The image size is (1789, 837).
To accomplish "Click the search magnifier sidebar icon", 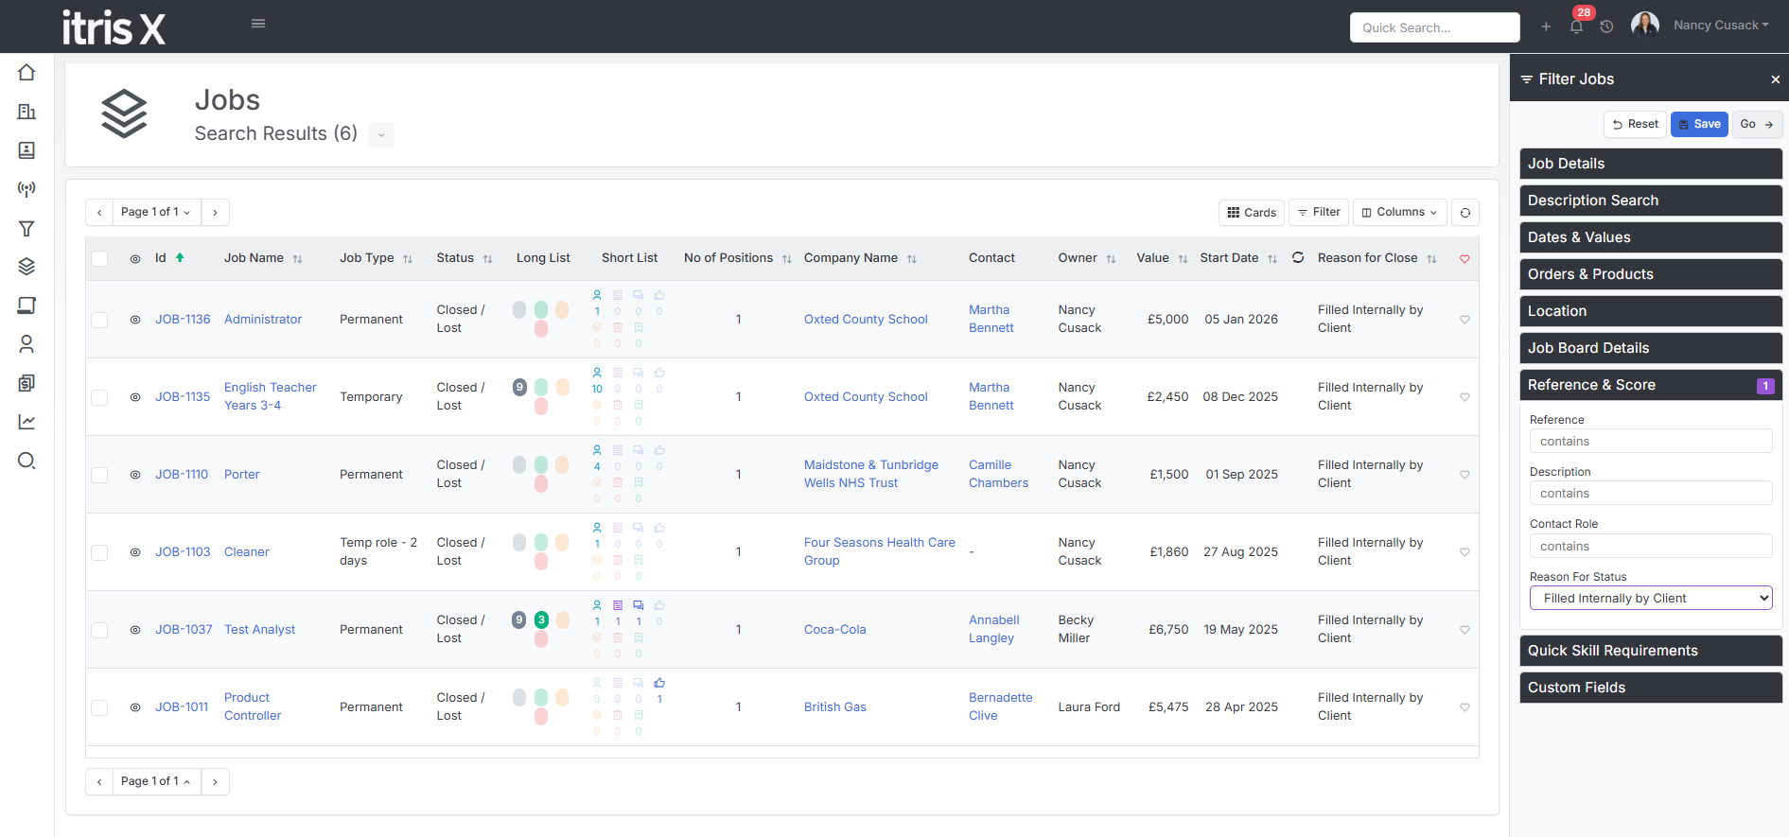I will point(26,461).
